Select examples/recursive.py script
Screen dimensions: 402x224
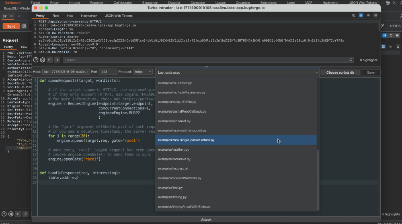point(236,159)
